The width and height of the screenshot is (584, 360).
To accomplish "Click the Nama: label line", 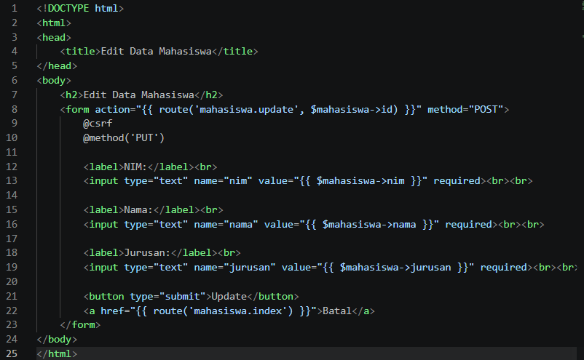I will click(153, 210).
